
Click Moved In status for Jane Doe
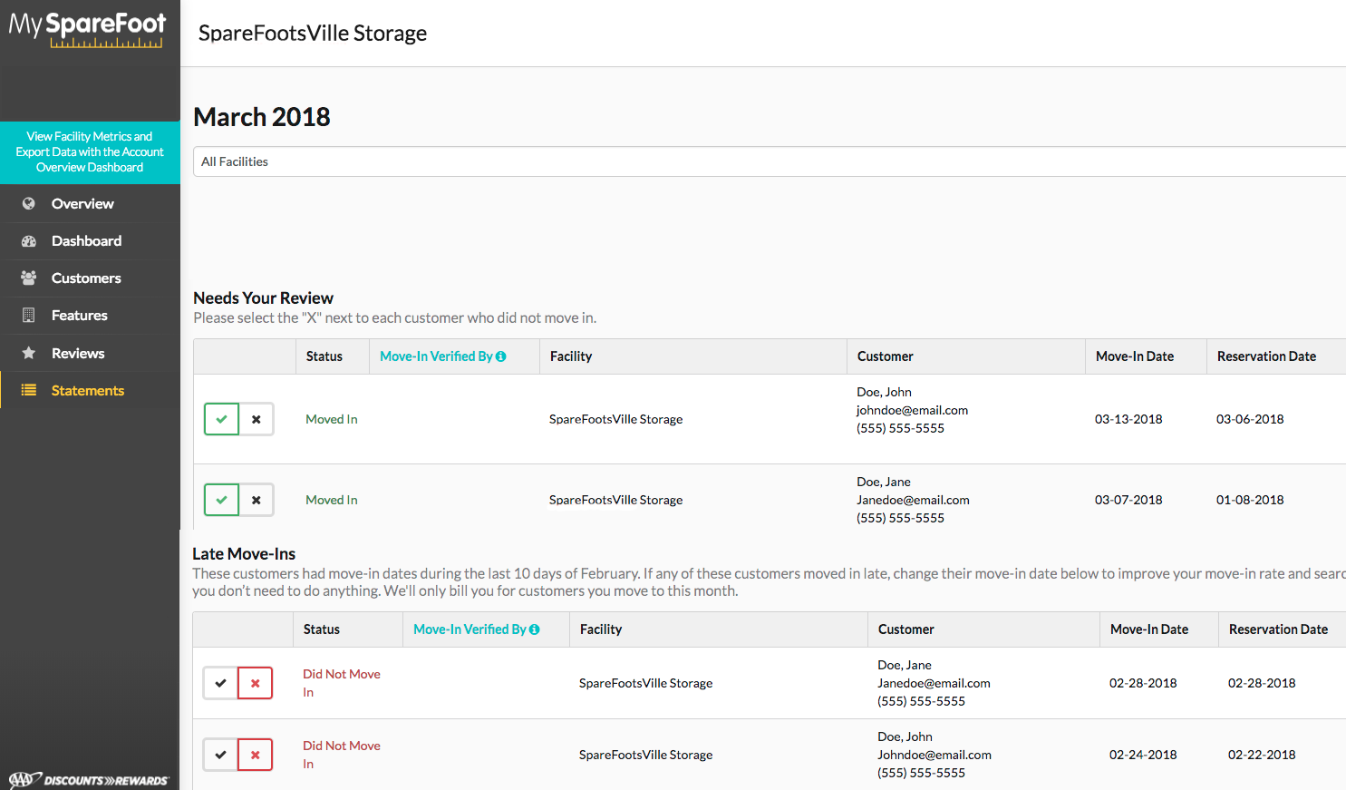click(x=332, y=500)
